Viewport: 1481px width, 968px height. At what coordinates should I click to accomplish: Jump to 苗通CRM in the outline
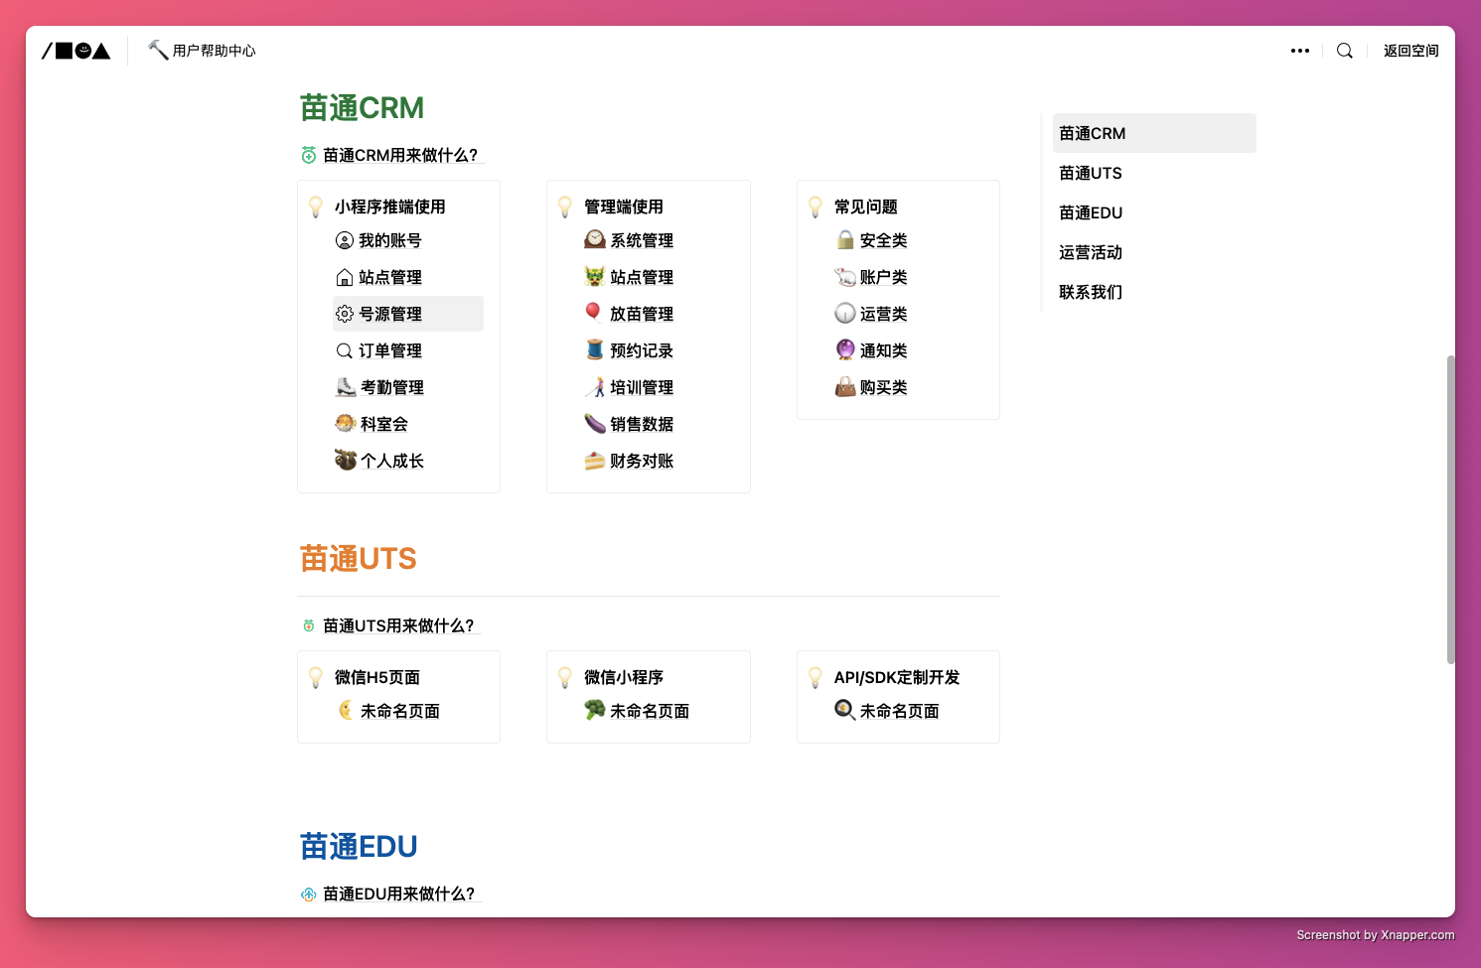(1154, 133)
